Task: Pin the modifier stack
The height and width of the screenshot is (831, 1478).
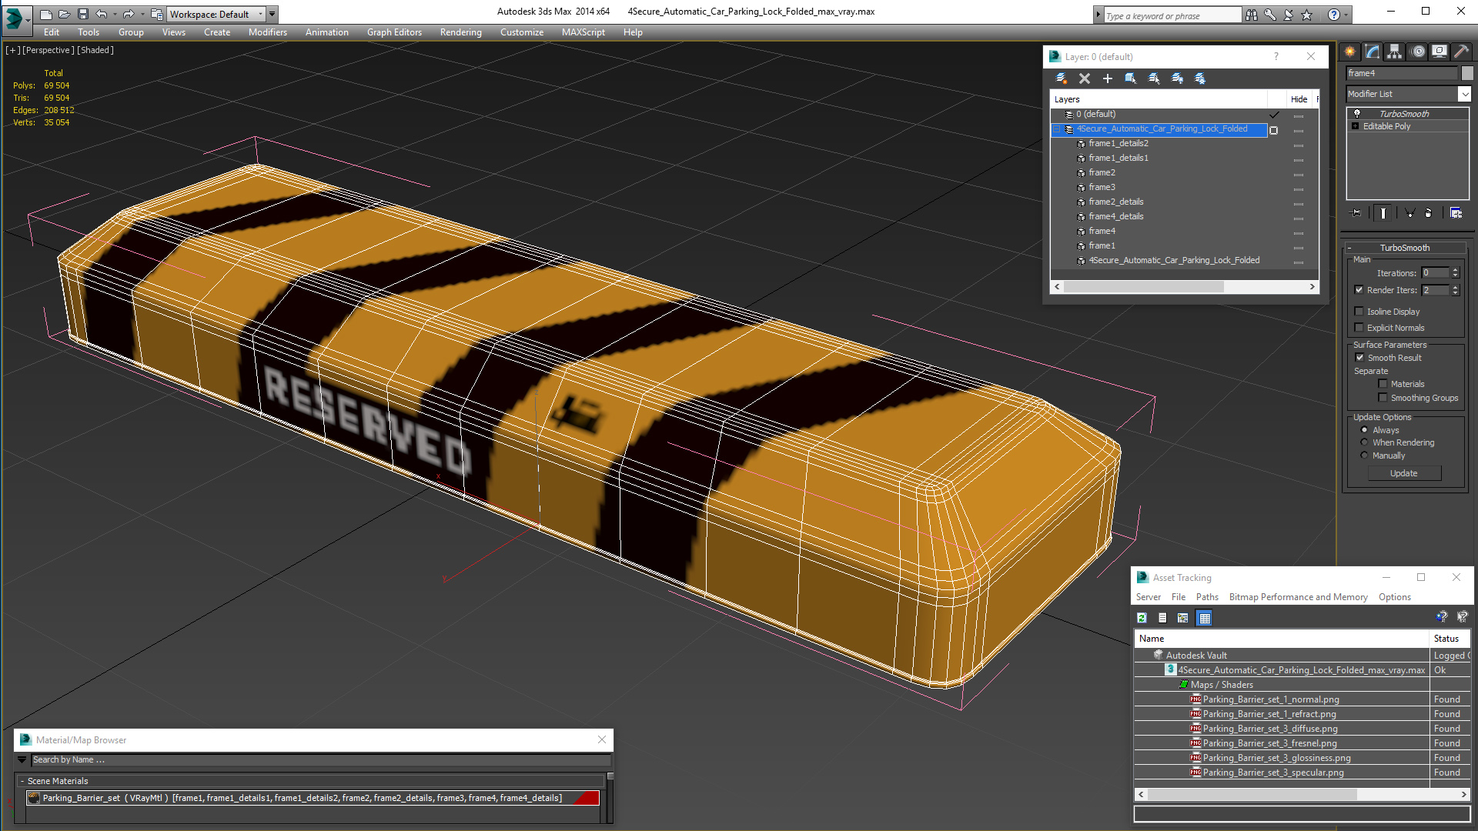Action: [x=1356, y=213]
